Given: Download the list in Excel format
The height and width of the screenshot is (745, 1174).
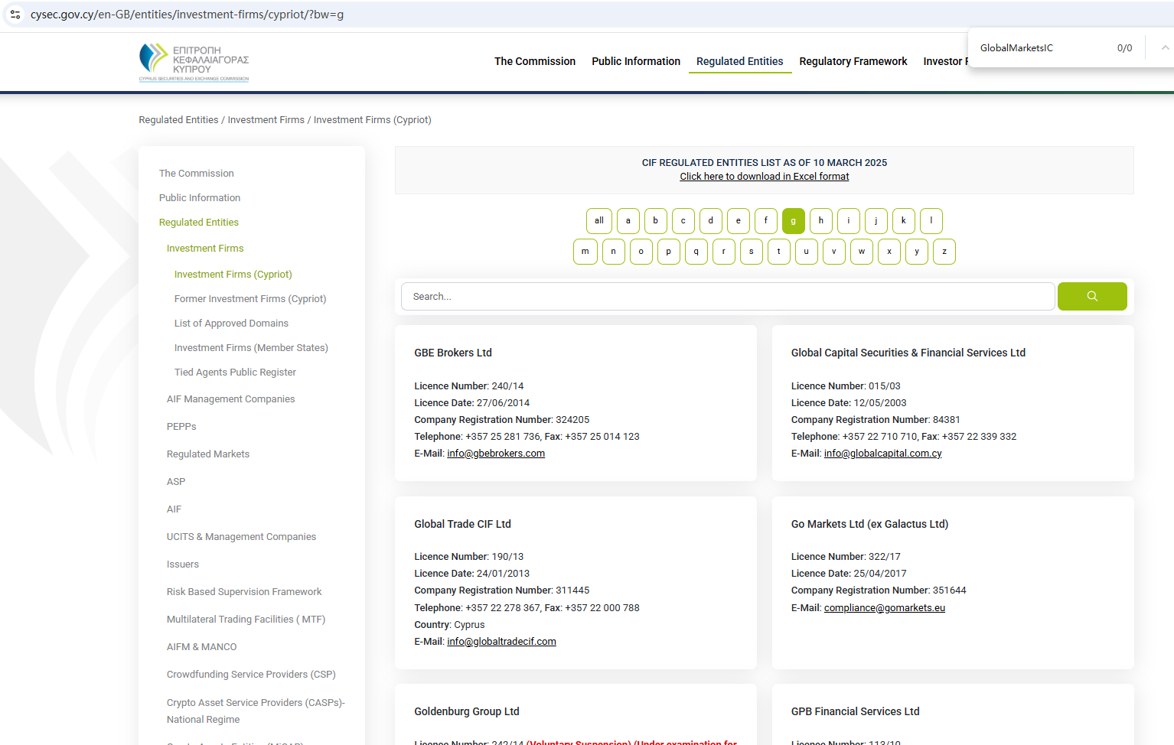Looking at the screenshot, I should [x=764, y=177].
